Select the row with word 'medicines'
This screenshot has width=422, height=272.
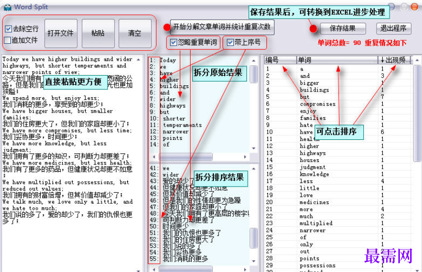pos(338,202)
